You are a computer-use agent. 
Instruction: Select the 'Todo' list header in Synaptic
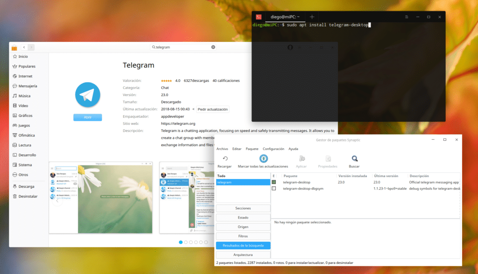pos(243,176)
